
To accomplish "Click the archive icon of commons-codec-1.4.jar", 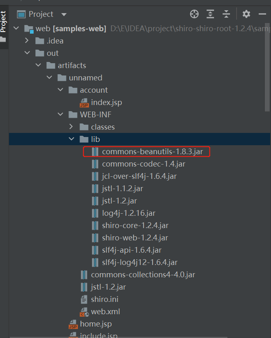I will tap(95, 164).
